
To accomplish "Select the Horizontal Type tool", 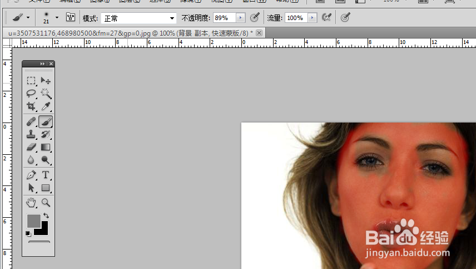I will point(46,175).
